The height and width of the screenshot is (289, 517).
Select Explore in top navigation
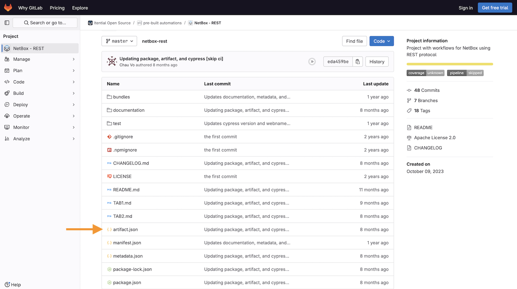point(80,8)
